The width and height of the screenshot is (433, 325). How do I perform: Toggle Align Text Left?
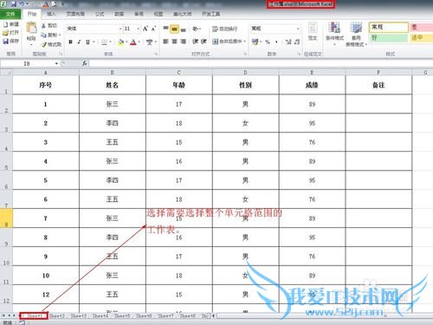tap(165, 42)
